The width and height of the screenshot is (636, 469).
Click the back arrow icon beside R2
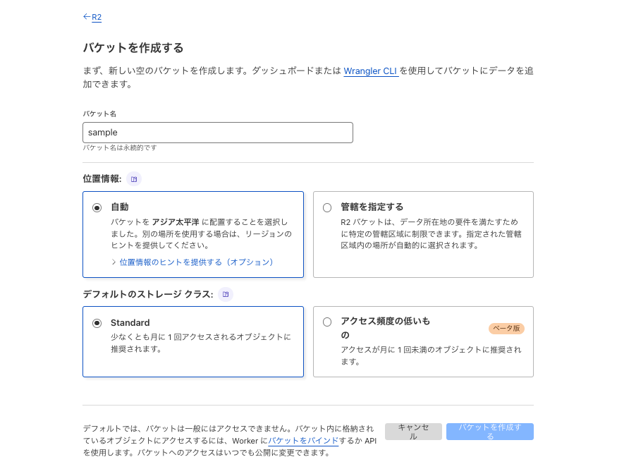(87, 17)
